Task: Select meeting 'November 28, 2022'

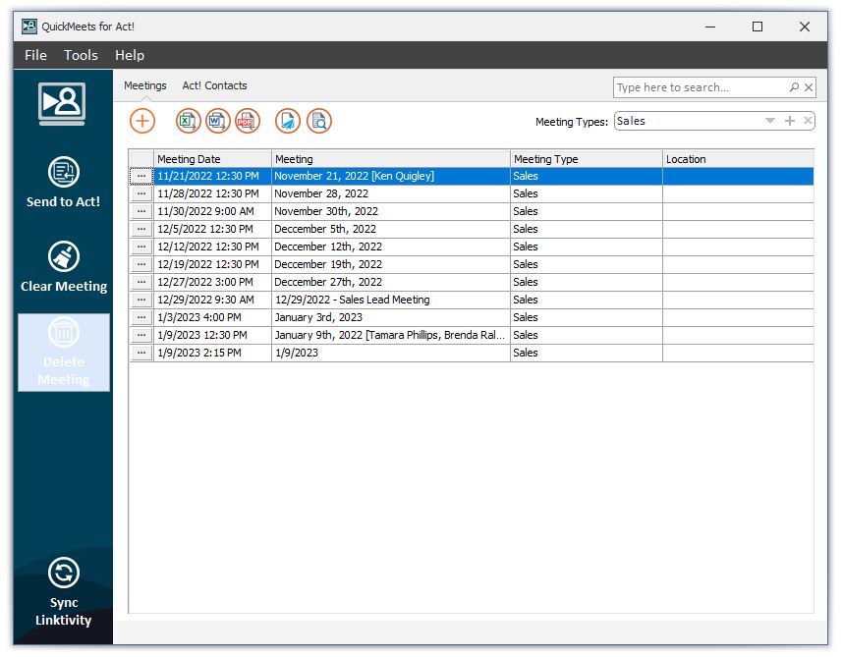Action: (391, 193)
